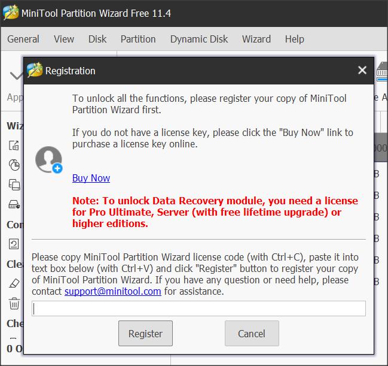Open the Partition menu

point(138,39)
